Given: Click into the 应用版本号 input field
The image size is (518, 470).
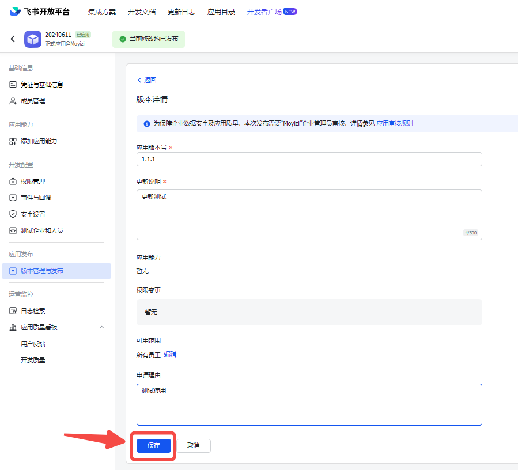Looking at the screenshot, I should [x=309, y=159].
